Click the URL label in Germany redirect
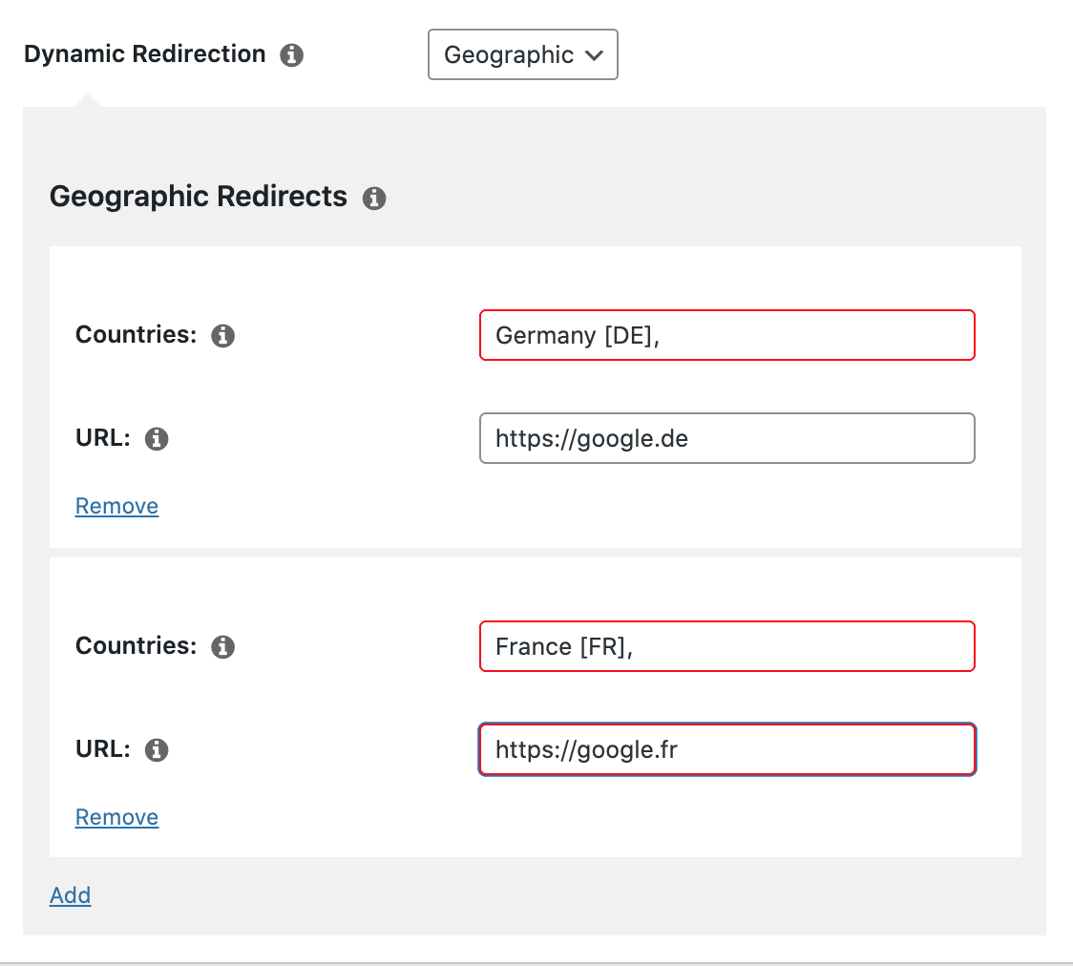 point(102,438)
